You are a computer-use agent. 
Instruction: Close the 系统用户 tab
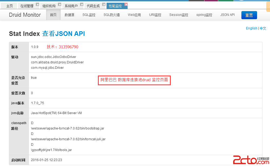tap(82, 5)
